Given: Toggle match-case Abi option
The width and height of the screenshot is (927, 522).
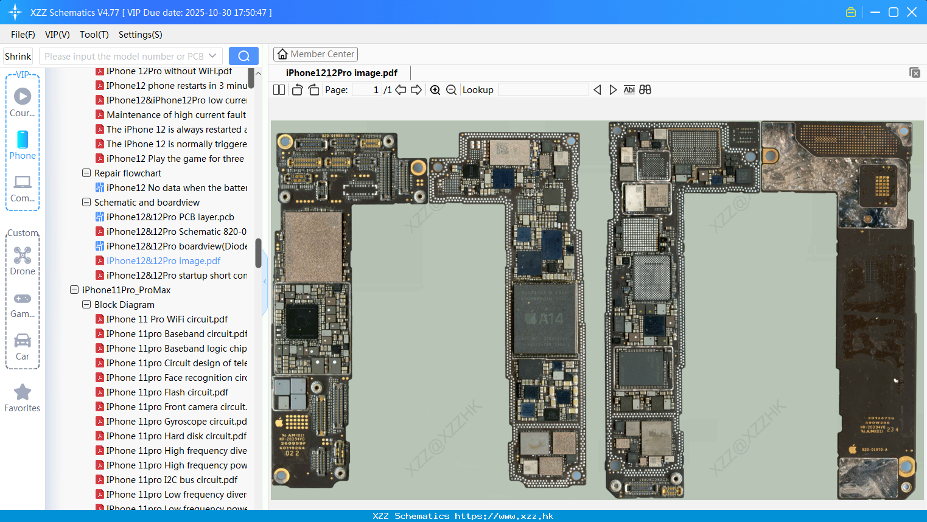Looking at the screenshot, I should [629, 90].
